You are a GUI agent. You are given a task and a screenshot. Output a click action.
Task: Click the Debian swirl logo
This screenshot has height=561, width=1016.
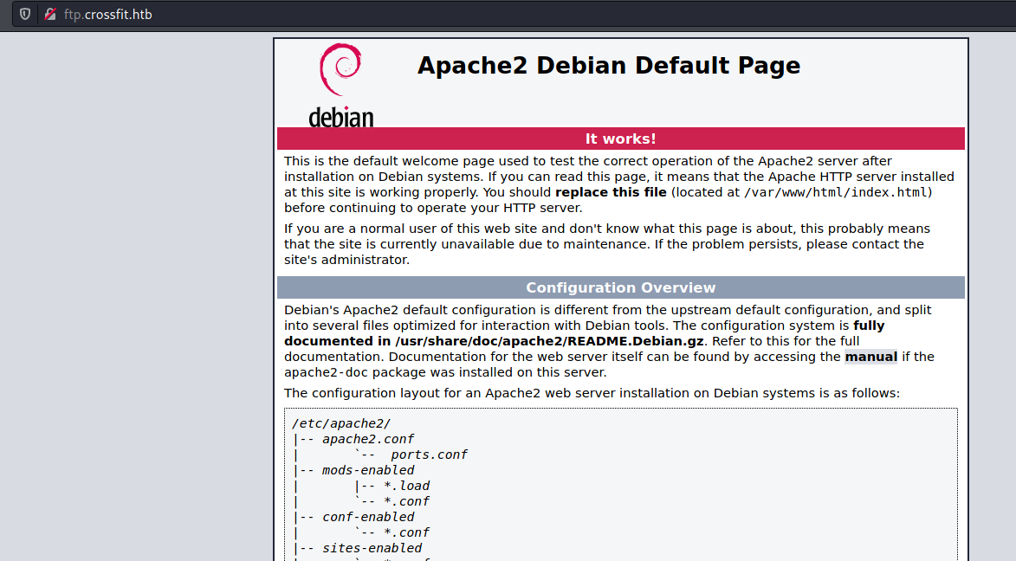(340, 69)
